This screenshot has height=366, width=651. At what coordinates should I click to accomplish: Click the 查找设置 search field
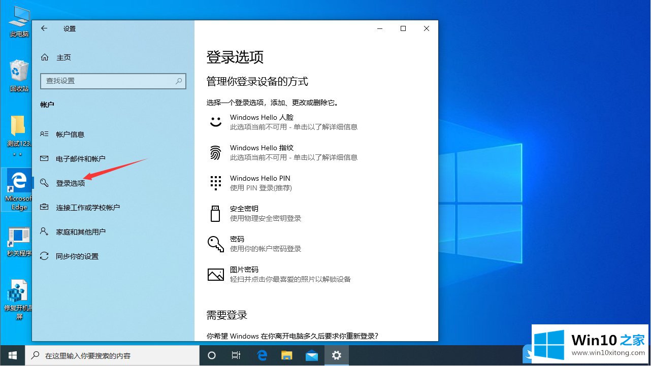(113, 81)
